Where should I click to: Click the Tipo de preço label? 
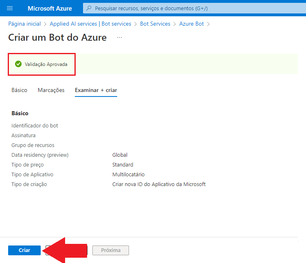tap(28, 164)
